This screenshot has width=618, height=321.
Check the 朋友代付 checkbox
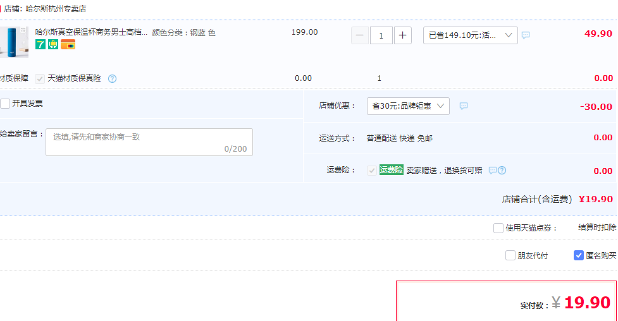point(510,256)
